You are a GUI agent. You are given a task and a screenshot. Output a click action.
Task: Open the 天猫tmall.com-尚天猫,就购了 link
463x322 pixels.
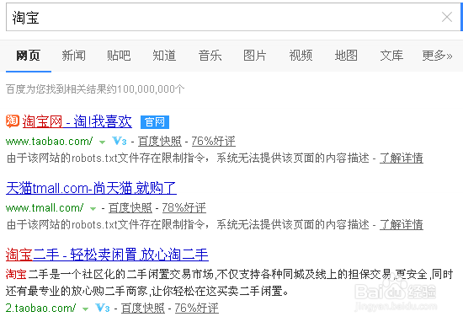[x=91, y=188]
